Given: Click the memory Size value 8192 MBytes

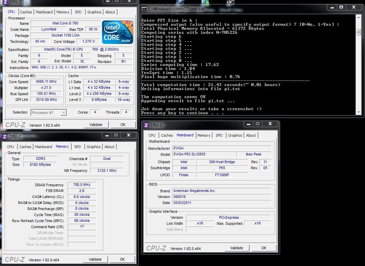Looking at the screenshot, I should [x=40, y=164].
